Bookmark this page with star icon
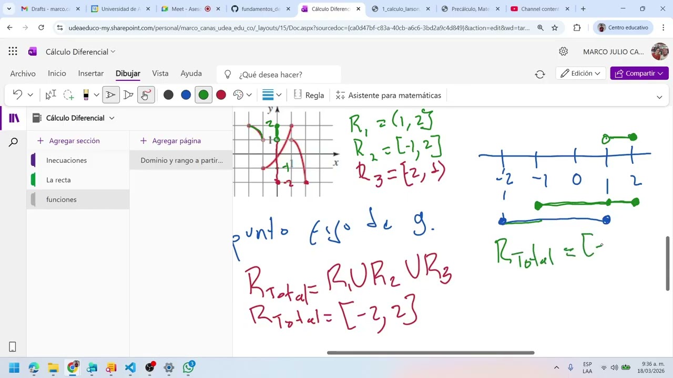The width and height of the screenshot is (673, 378). click(555, 28)
